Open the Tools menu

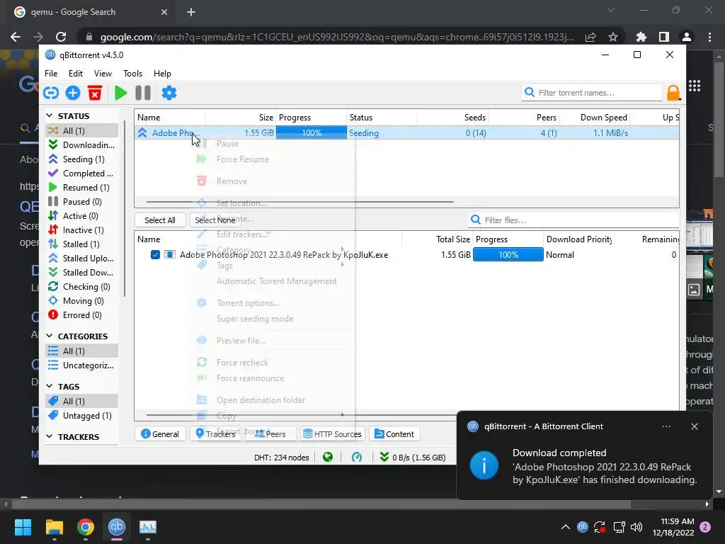(132, 74)
